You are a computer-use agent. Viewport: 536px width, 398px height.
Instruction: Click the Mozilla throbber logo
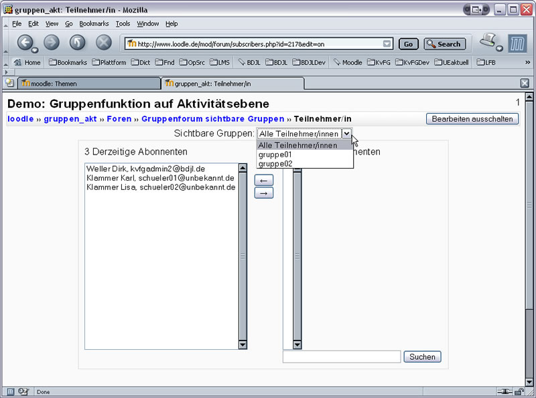coord(517,43)
